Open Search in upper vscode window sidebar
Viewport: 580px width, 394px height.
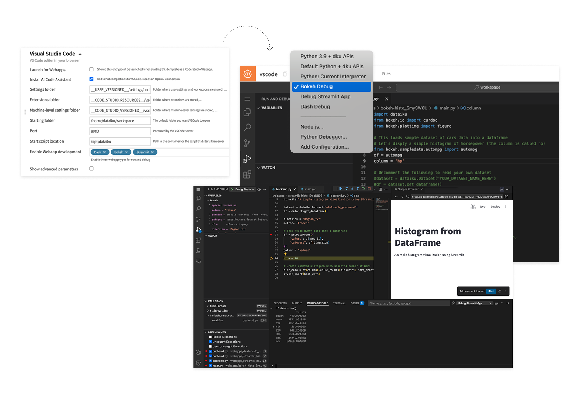(247, 128)
